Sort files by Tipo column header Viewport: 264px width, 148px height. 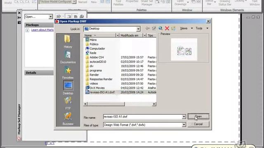[x=151, y=35]
